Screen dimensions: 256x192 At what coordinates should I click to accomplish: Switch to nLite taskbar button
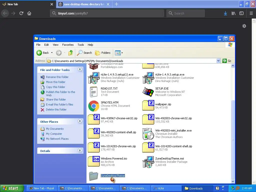166,188
